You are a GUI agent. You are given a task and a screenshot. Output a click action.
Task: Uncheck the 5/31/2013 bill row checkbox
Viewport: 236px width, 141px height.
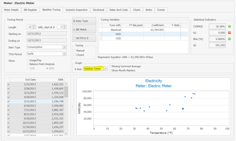[8, 101]
